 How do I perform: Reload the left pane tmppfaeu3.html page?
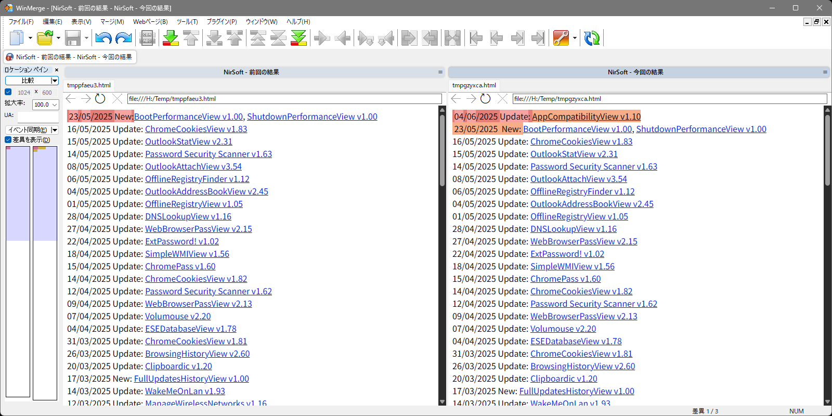100,98
